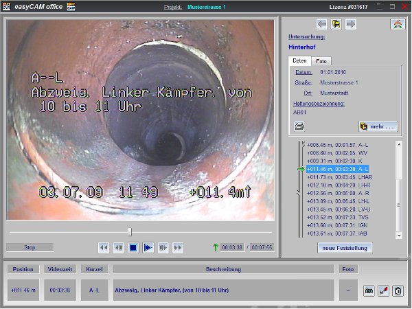
Task: Click the video position slider handle
Action: 130,231
